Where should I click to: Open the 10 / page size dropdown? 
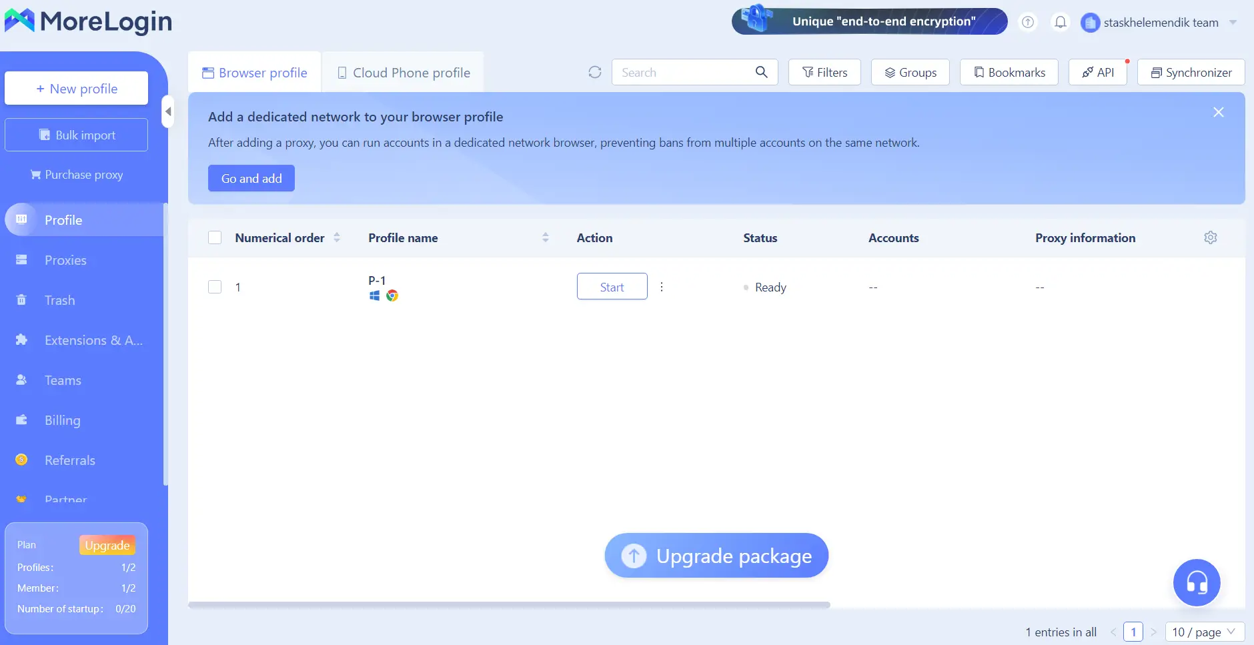[x=1205, y=632]
